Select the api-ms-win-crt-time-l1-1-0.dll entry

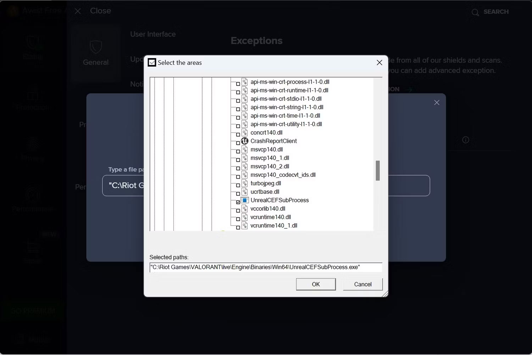tap(285, 116)
